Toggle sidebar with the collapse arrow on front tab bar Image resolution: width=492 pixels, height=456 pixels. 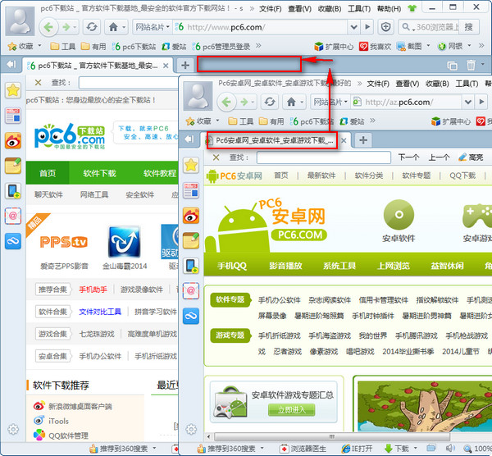tap(189, 139)
